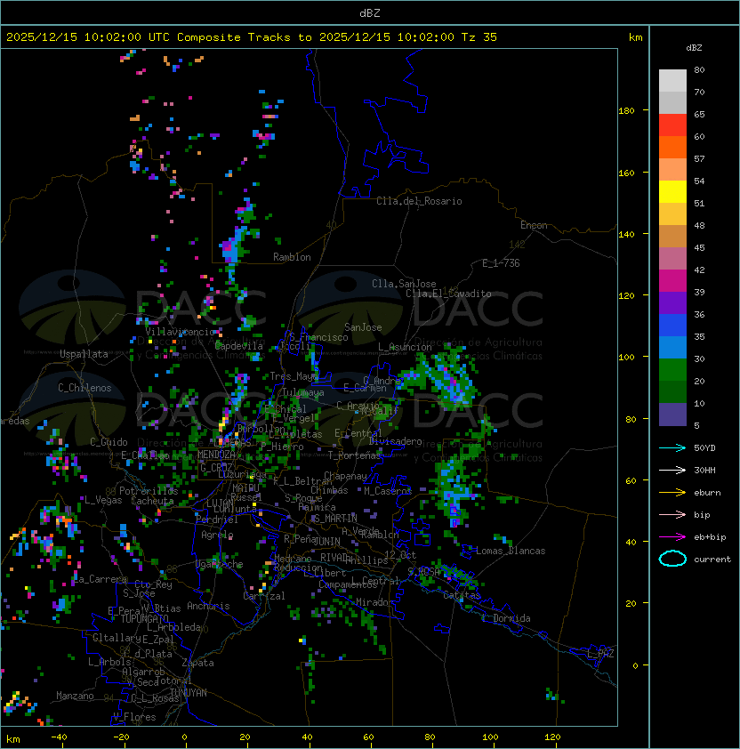Click the cyan 'current' ellipse legend icon
The height and width of the screenshot is (749, 740).
672,559
